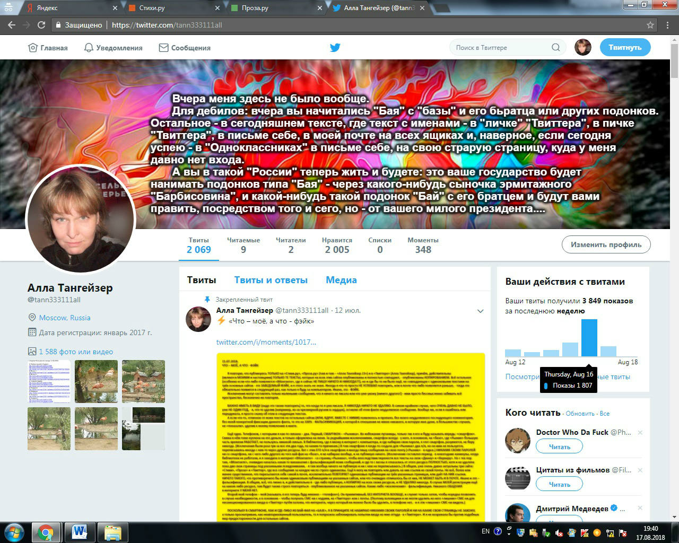Switch to the Медиа tab
This screenshot has height=543, width=679.
[341, 280]
